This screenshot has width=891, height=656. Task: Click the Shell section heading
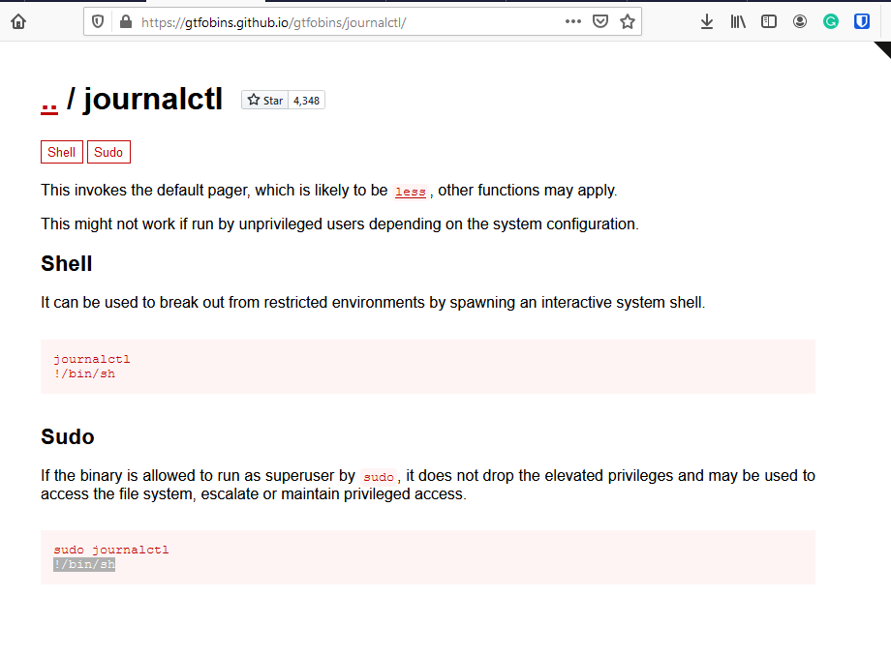[x=67, y=264]
